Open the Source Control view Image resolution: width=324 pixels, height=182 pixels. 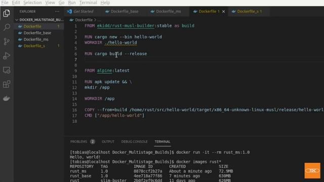[7, 41]
